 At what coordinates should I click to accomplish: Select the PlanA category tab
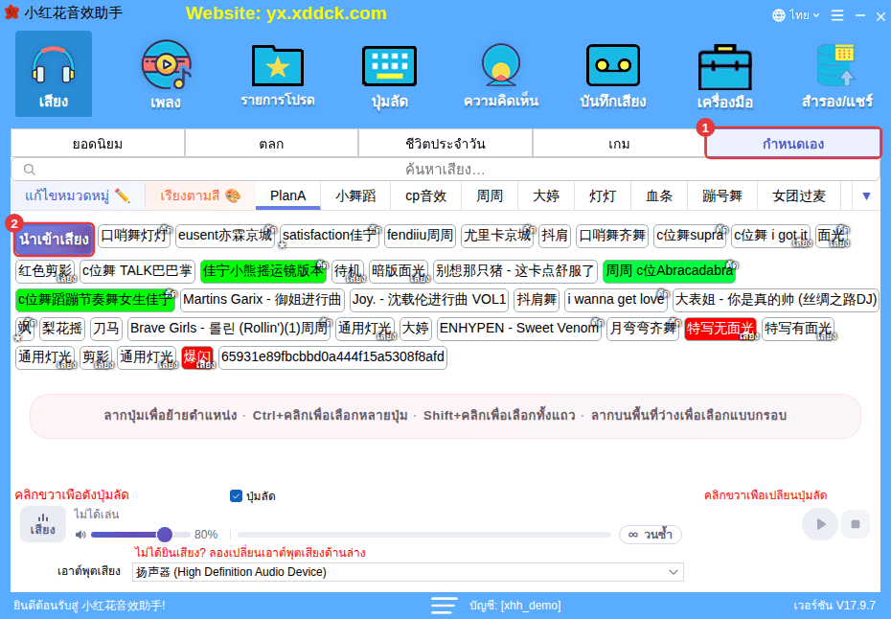(288, 196)
